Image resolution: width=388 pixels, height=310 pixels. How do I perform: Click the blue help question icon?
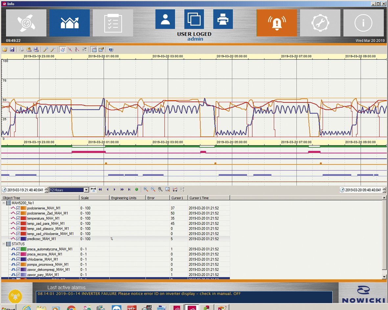pos(111,50)
